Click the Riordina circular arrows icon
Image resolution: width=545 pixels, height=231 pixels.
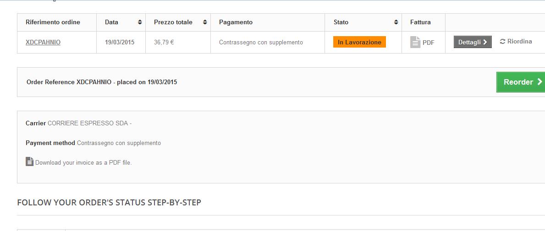click(x=502, y=42)
